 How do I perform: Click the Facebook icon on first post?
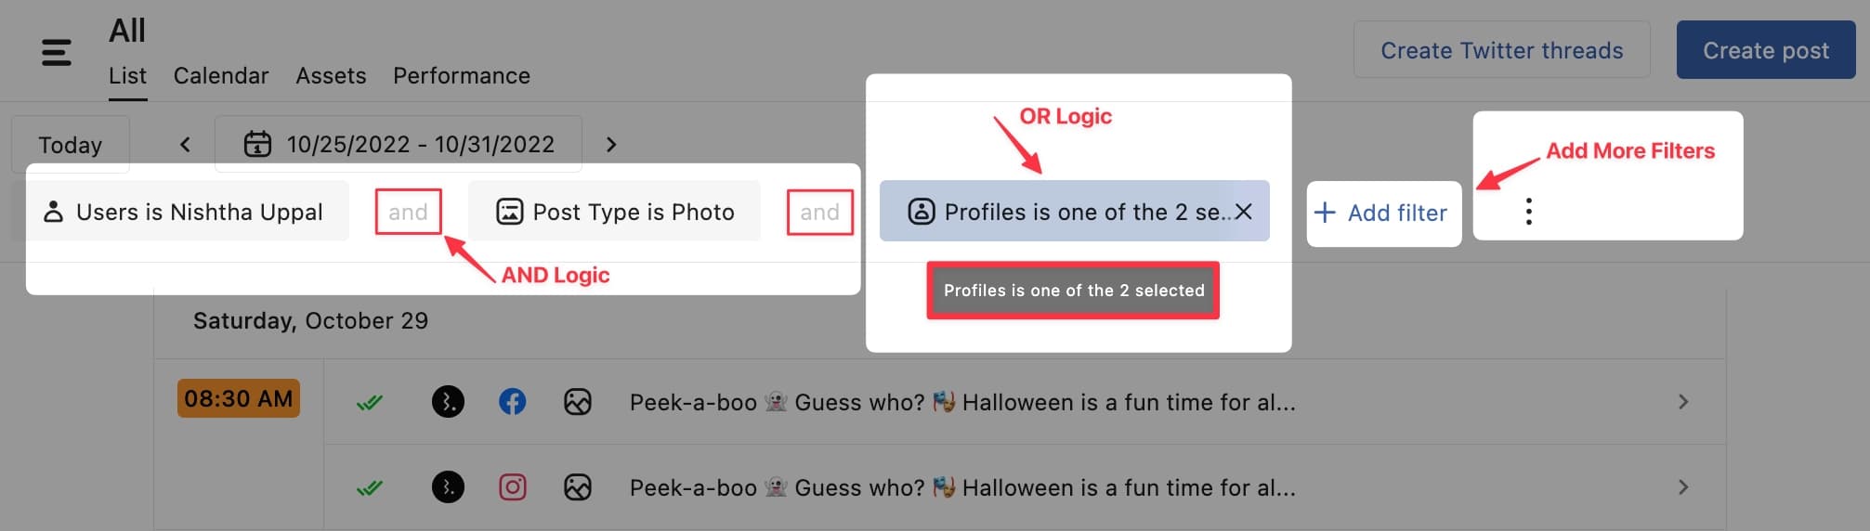512,402
